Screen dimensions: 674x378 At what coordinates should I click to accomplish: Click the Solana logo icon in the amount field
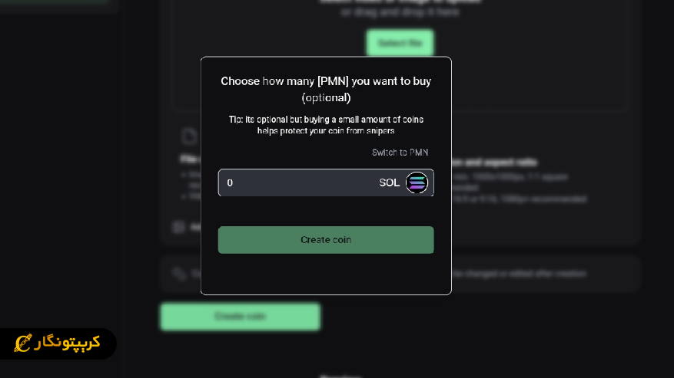(417, 182)
